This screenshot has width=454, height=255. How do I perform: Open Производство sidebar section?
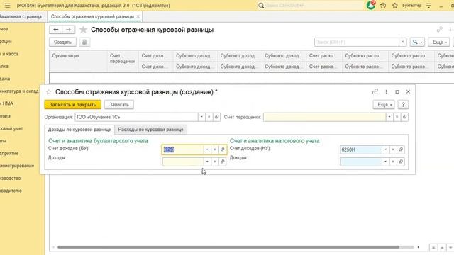11,178
